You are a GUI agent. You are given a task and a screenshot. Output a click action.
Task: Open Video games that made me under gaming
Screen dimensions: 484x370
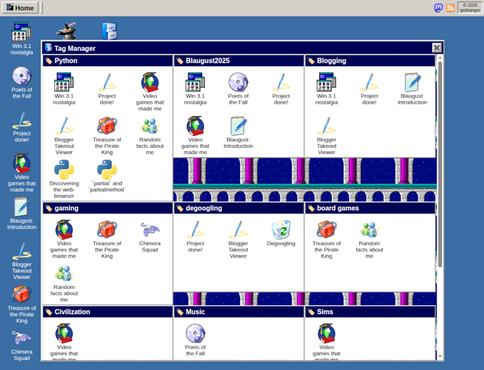(x=64, y=239)
